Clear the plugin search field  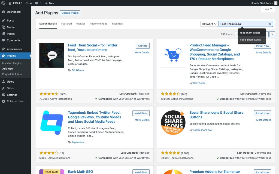(x=270, y=24)
